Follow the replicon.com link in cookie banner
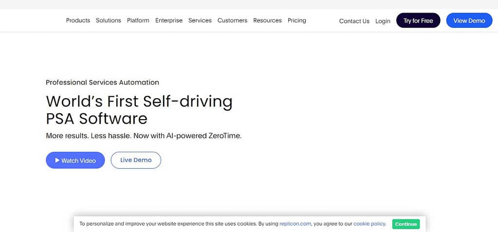The height and width of the screenshot is (232, 498). click(295, 224)
